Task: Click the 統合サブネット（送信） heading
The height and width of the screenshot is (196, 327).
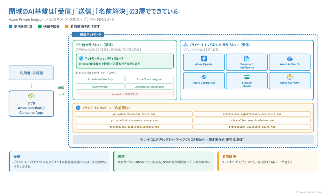Action: point(98,45)
